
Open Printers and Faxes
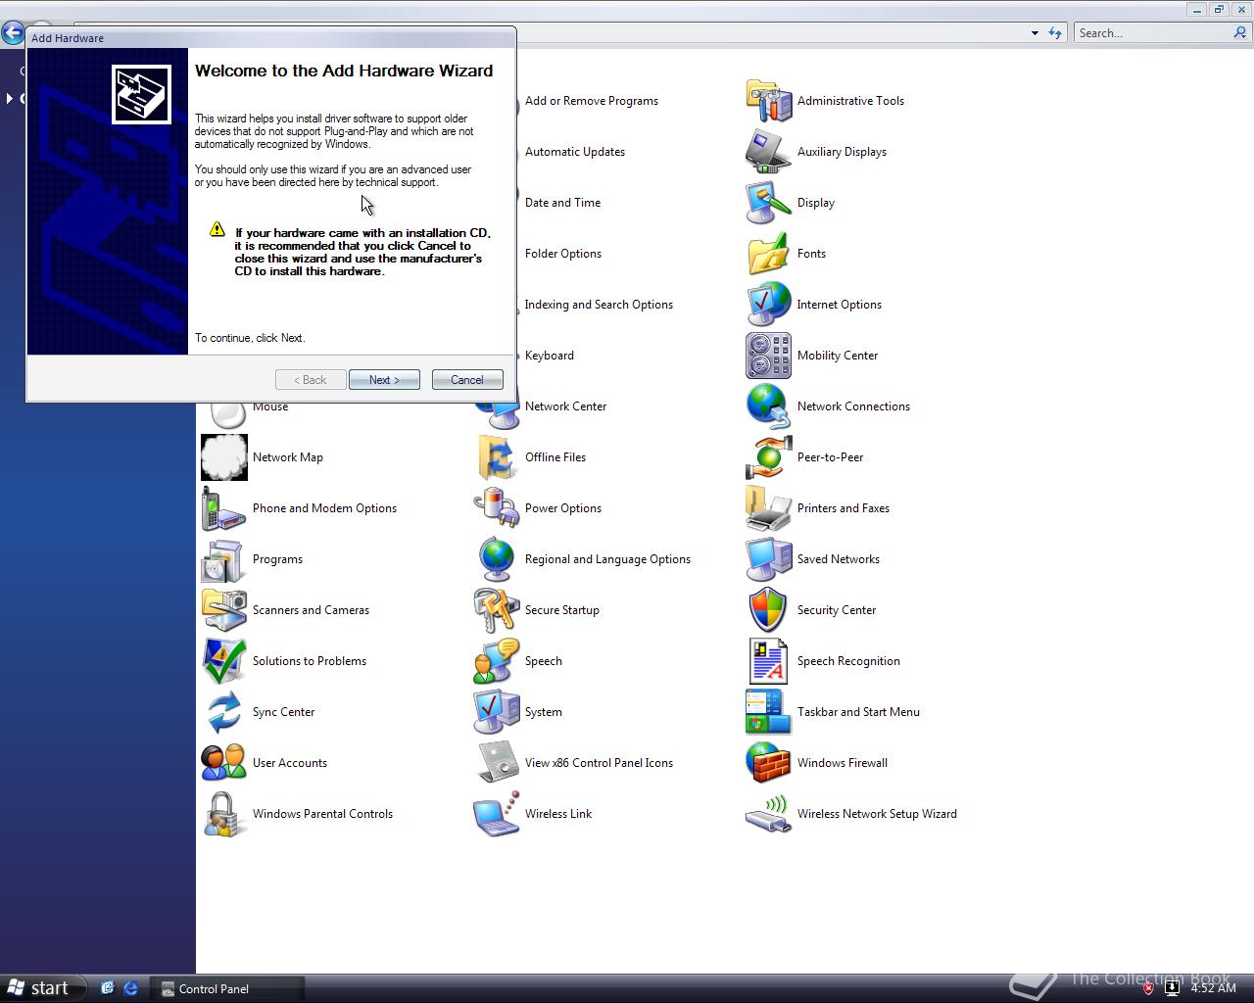(x=843, y=508)
